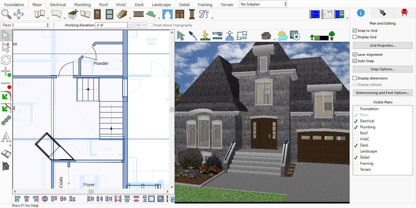The height and width of the screenshot is (208, 416).
Task: Show the Roof plan in Visible Plans
Action: [356, 133]
